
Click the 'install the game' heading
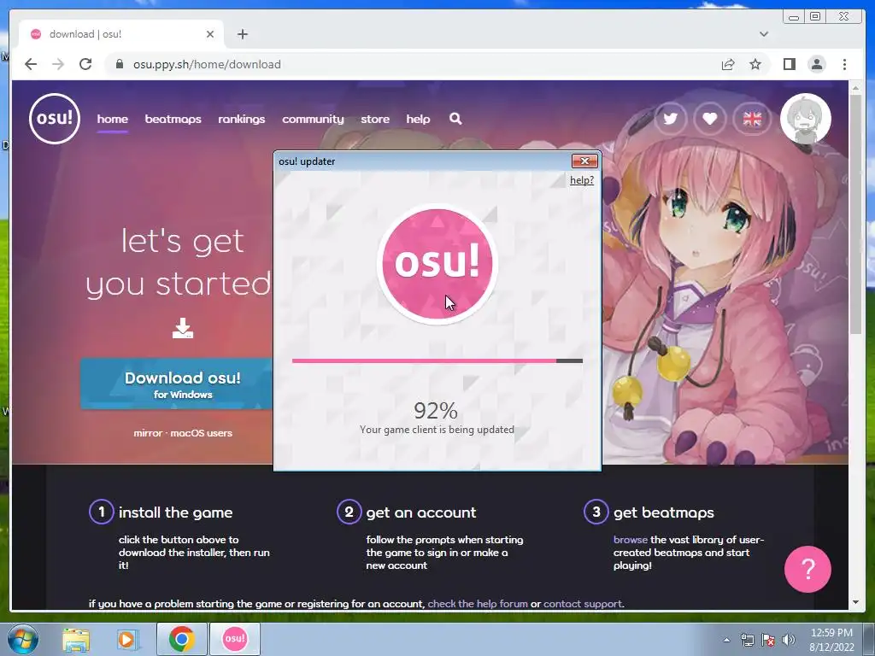(x=175, y=512)
